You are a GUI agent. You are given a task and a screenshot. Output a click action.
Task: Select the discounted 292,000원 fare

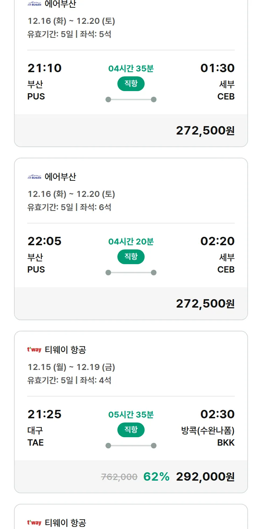pyautogui.click(x=205, y=477)
